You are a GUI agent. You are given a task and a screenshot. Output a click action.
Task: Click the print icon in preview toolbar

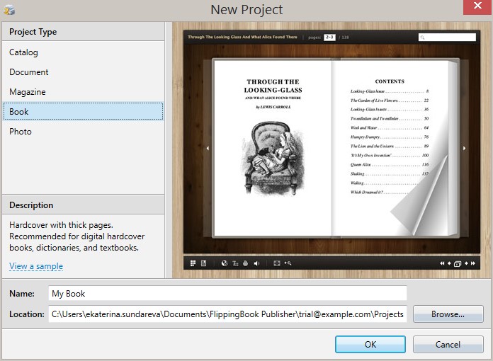246,263
